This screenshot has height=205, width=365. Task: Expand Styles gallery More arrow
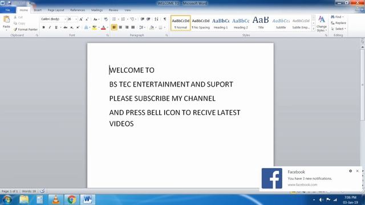coord(314,29)
